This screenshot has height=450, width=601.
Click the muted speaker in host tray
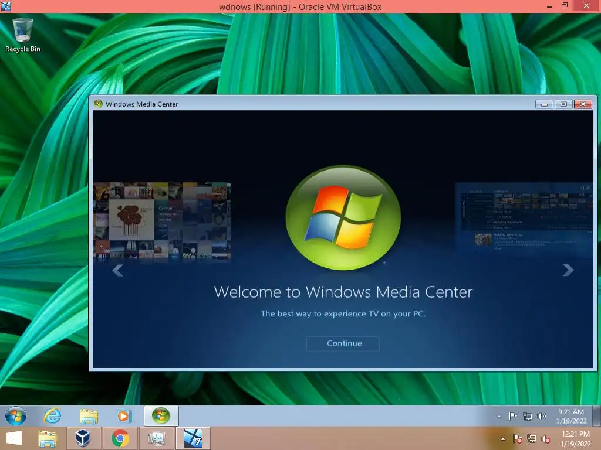pos(546,439)
